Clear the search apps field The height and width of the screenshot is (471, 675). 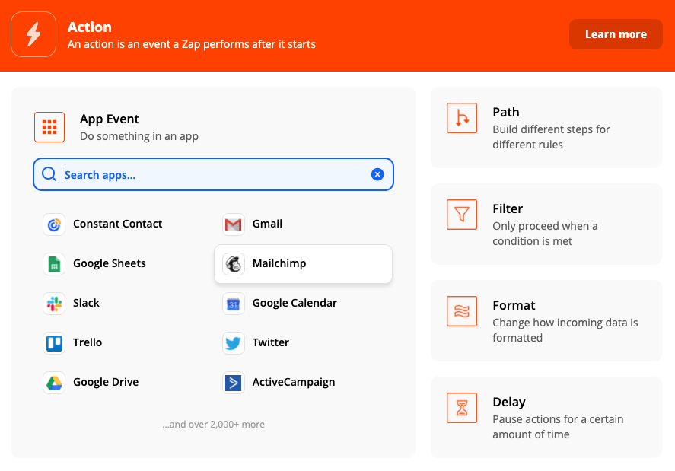(377, 174)
